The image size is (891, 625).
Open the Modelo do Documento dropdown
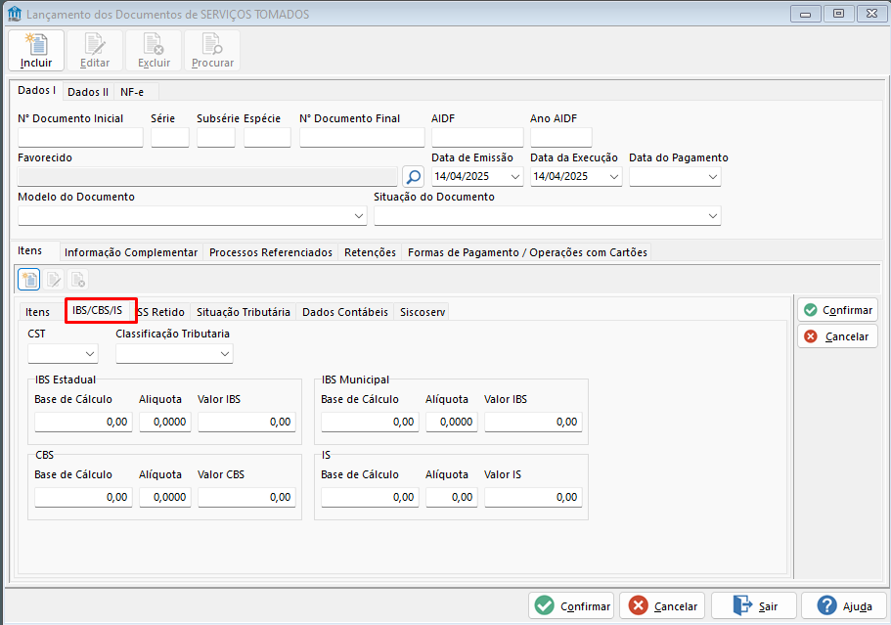coord(359,216)
